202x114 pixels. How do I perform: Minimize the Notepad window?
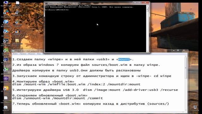point(174,50)
